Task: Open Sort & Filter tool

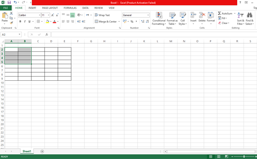Action: pyautogui.click(x=241, y=18)
